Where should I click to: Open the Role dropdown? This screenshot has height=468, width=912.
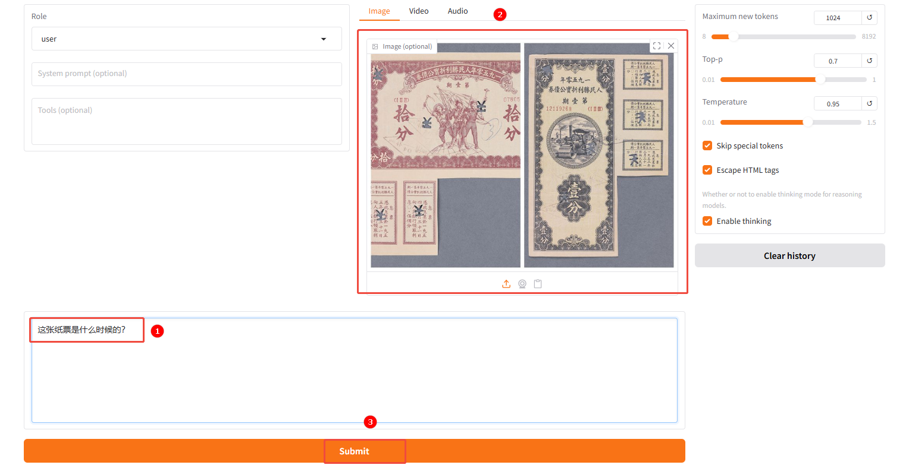186,39
